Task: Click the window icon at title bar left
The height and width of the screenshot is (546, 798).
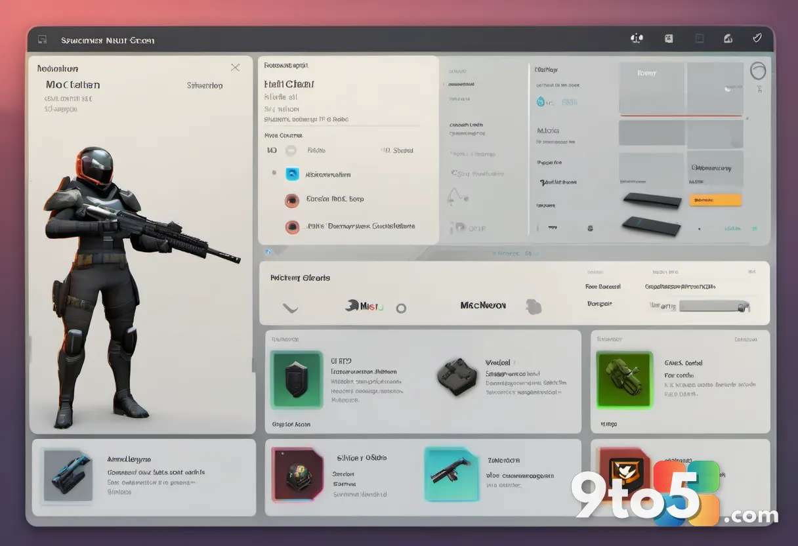Action: point(43,40)
